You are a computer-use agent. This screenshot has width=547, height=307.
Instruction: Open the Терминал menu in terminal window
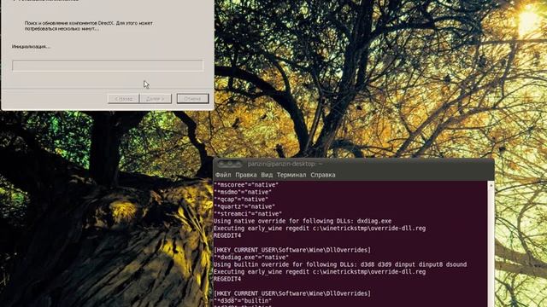coord(291,175)
